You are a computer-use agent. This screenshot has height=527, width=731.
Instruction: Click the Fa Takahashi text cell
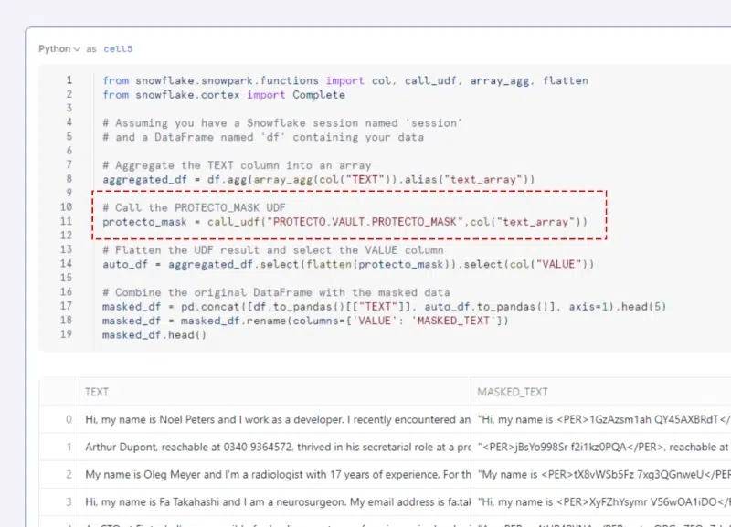[274, 502]
